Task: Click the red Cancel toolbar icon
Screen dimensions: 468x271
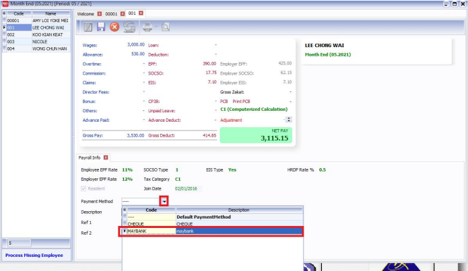Action: coord(114,27)
